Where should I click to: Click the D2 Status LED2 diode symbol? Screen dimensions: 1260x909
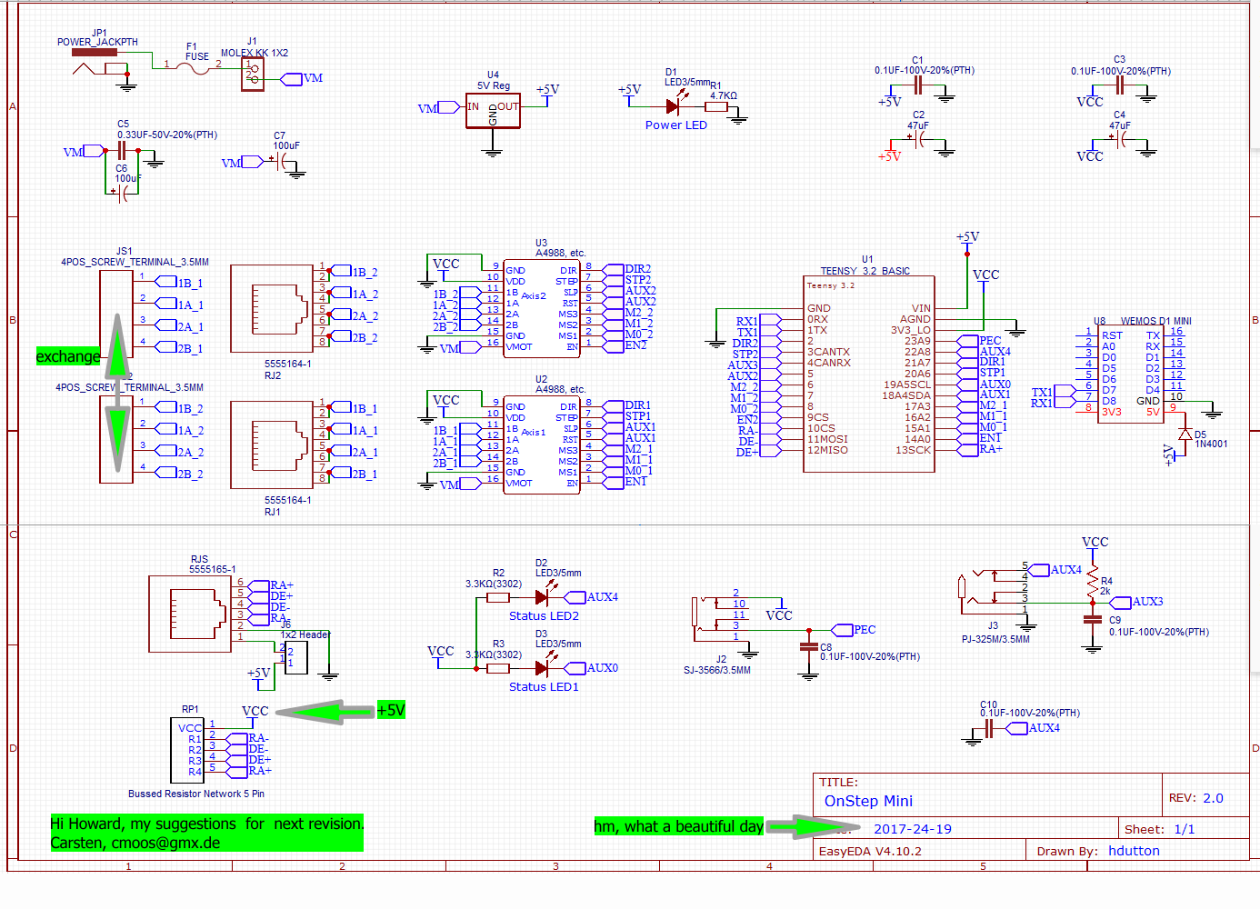544,597
